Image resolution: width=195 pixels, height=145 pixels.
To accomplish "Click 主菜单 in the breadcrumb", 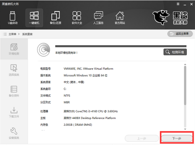I will pos(13,34).
